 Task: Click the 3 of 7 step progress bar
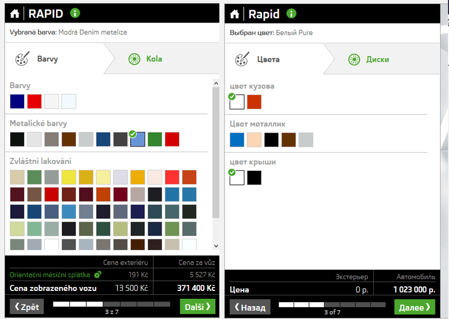(x=332, y=304)
